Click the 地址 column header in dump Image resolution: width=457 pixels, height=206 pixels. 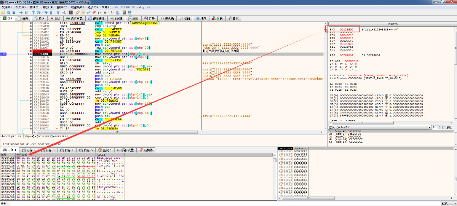click(x=8, y=155)
